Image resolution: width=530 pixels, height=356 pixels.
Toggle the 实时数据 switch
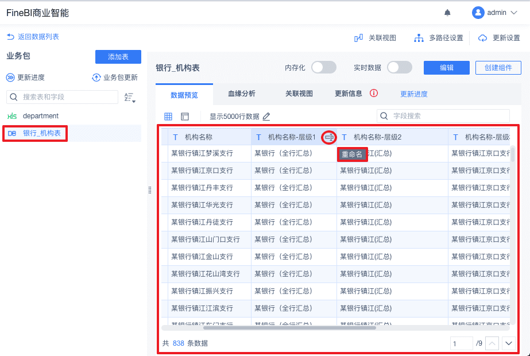pos(400,68)
